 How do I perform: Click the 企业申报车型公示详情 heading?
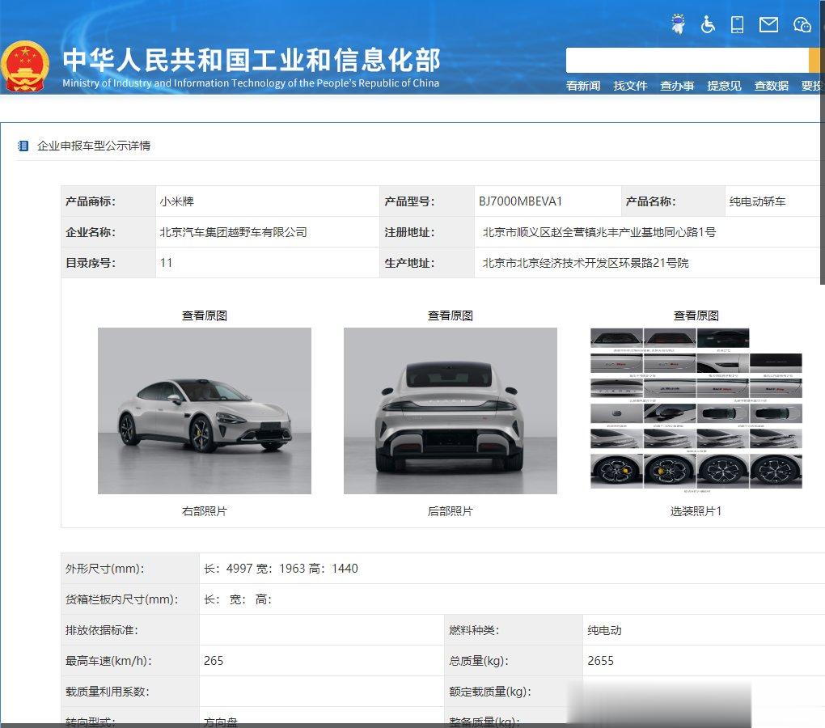click(x=94, y=146)
